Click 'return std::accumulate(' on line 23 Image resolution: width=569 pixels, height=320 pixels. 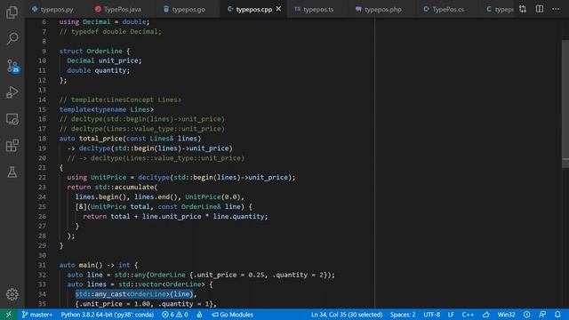tap(113, 187)
